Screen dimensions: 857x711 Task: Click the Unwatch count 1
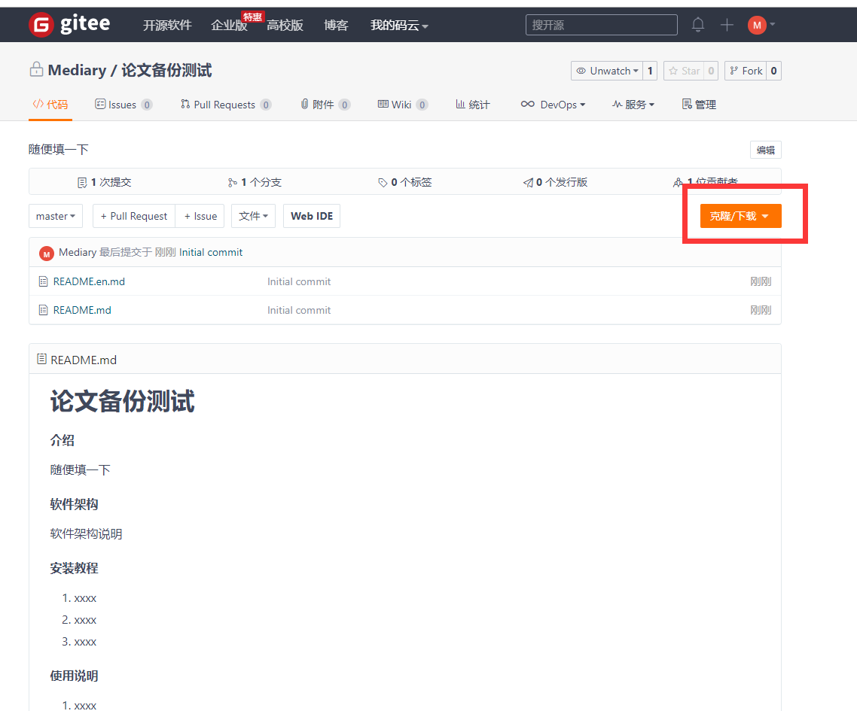(650, 71)
